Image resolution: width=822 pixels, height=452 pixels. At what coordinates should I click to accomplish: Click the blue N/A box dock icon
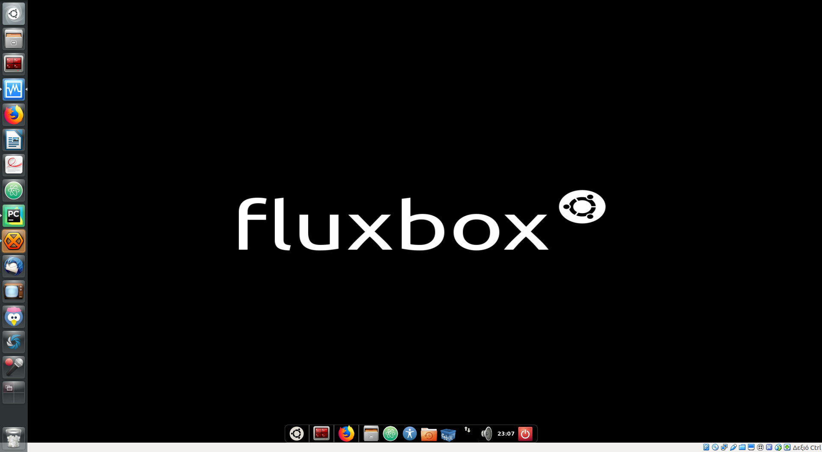click(448, 434)
